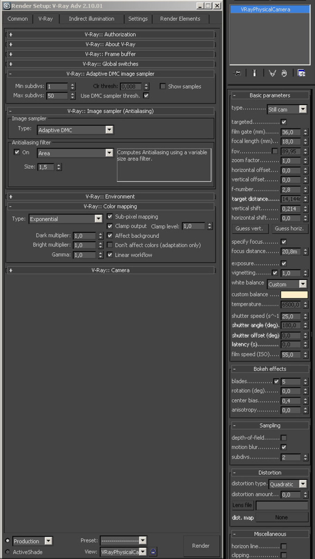Viewport: 315px width, 559px height.
Task: Adjust Dark multiplier spinner
Action: (x=100, y=236)
